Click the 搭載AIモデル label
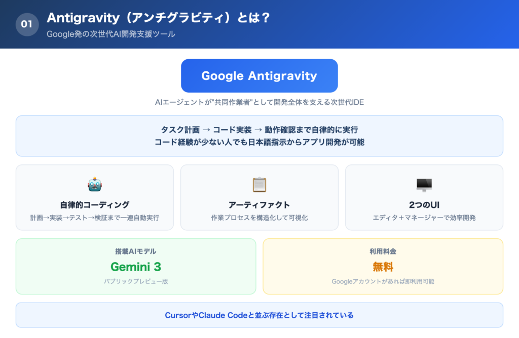The height and width of the screenshot is (338, 519). [x=136, y=251]
